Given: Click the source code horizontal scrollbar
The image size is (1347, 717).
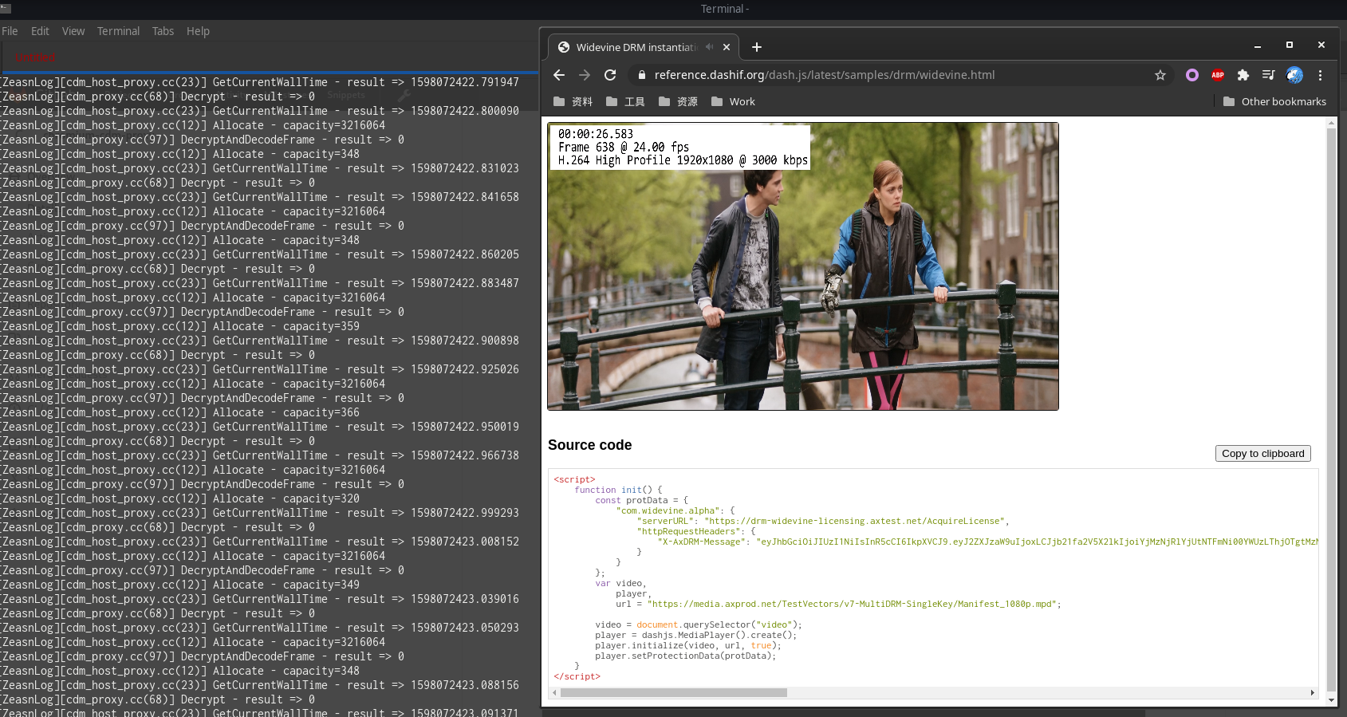Looking at the screenshot, I should (x=674, y=692).
